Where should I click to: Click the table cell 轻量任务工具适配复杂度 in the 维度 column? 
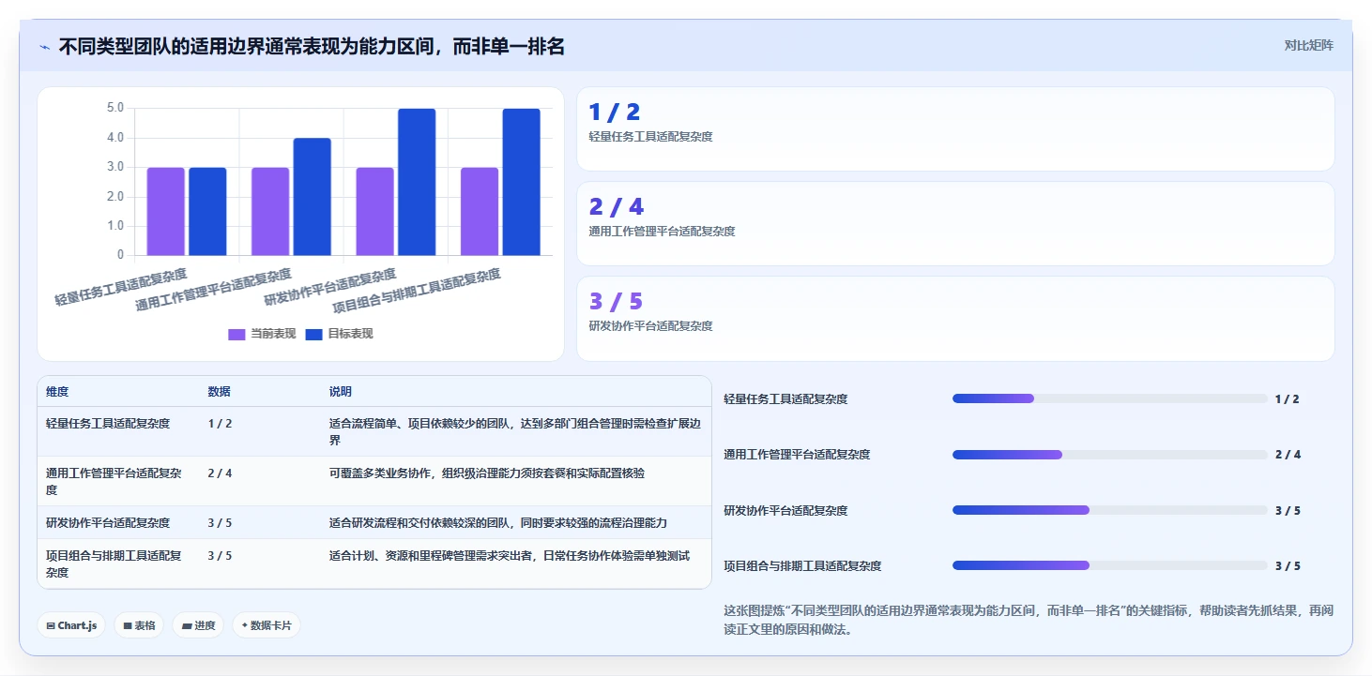[x=108, y=424]
